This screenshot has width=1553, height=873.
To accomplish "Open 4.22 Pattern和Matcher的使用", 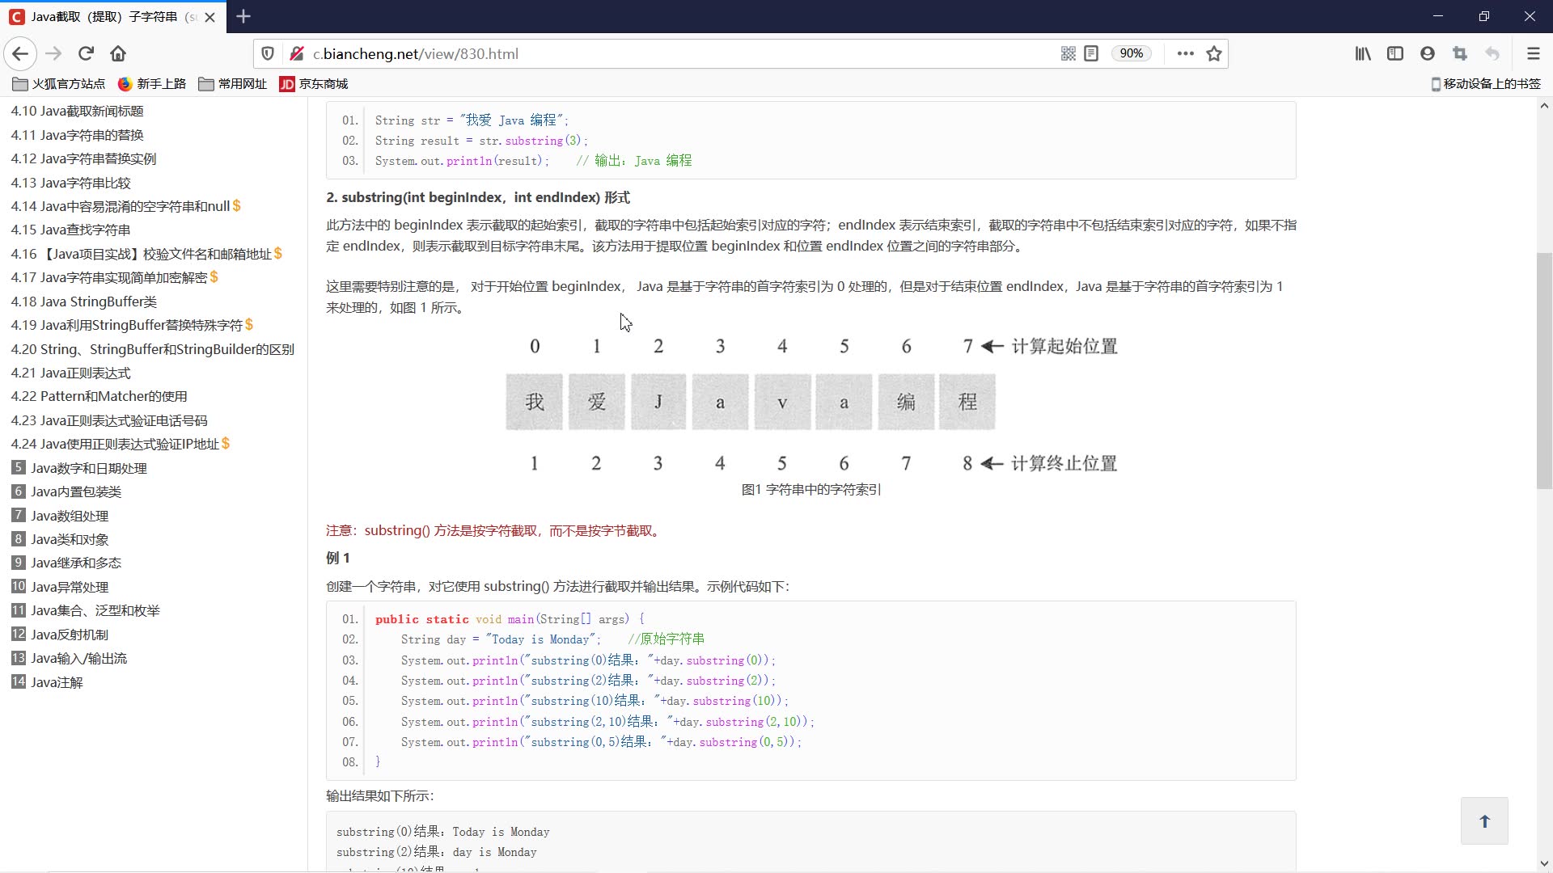I will click(99, 396).
